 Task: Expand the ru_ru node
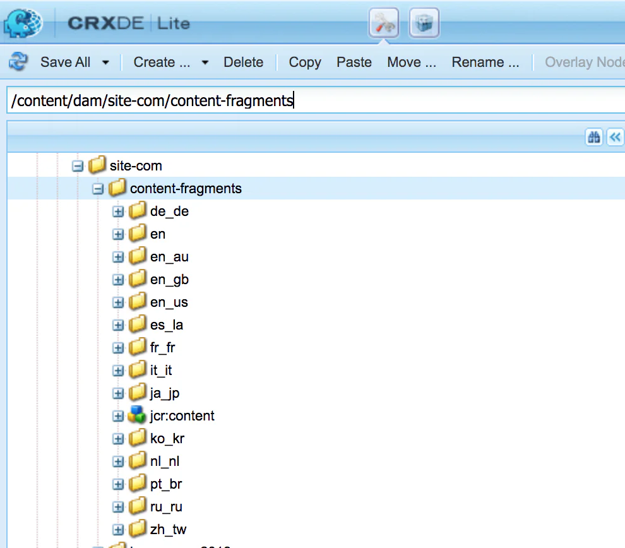(x=118, y=507)
